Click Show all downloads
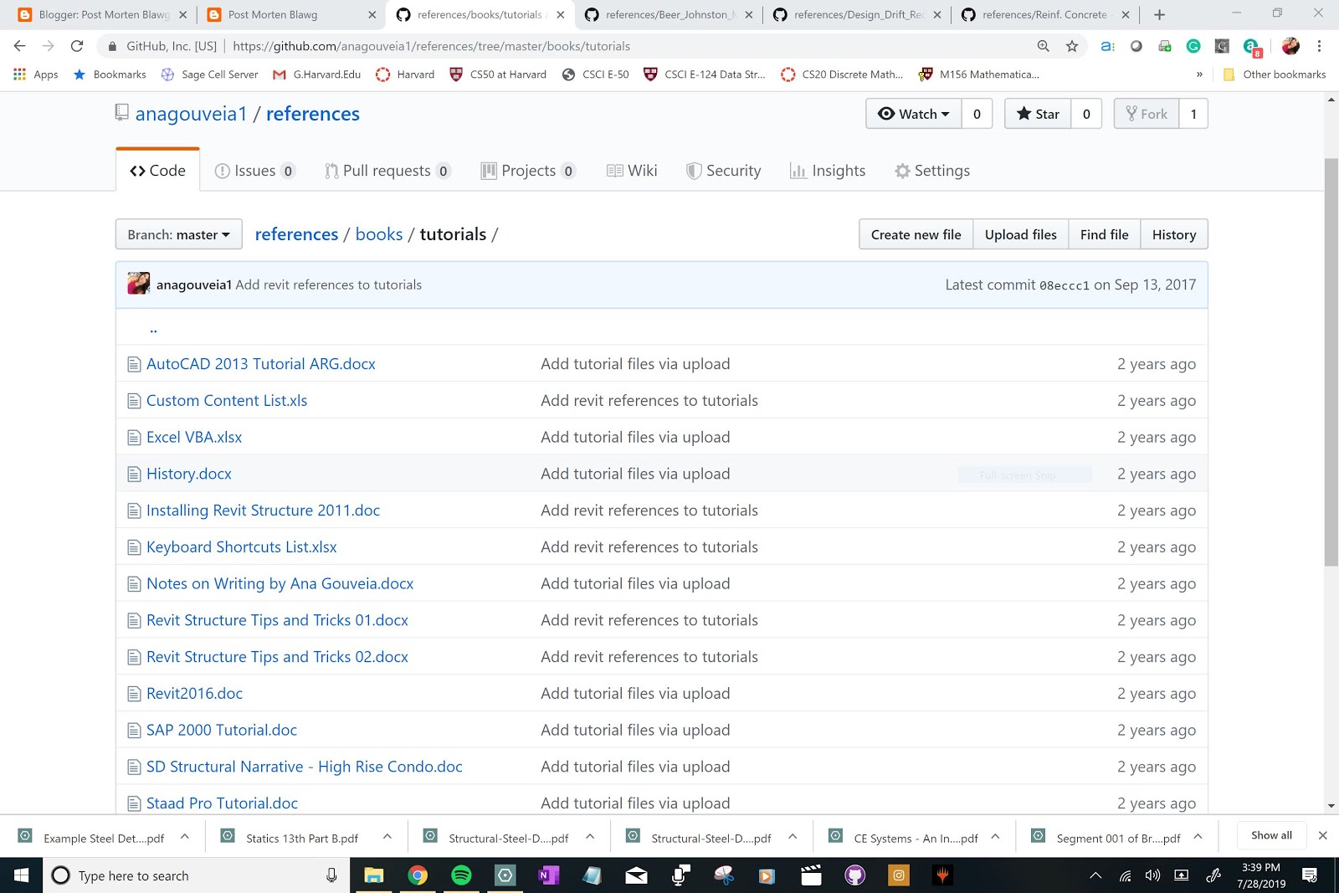This screenshot has width=1339, height=893. (1271, 835)
